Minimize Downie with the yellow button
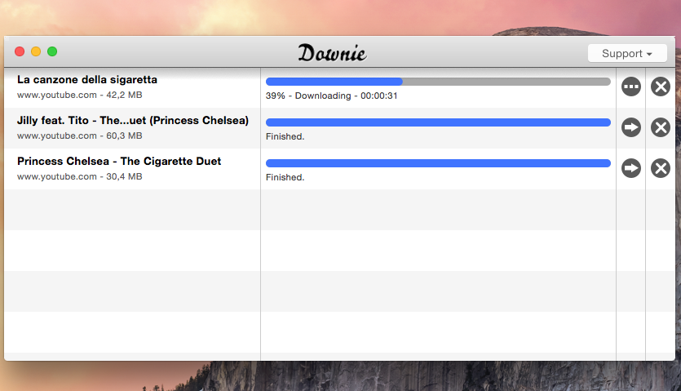Viewport: 681px width, 391px height. (x=36, y=51)
